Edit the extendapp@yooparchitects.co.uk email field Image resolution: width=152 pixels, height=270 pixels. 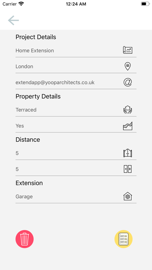pos(76,83)
